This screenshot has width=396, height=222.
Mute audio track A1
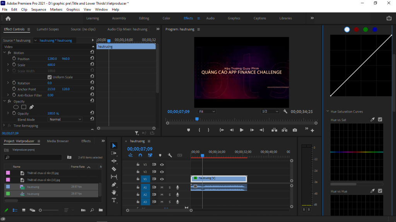point(162,187)
